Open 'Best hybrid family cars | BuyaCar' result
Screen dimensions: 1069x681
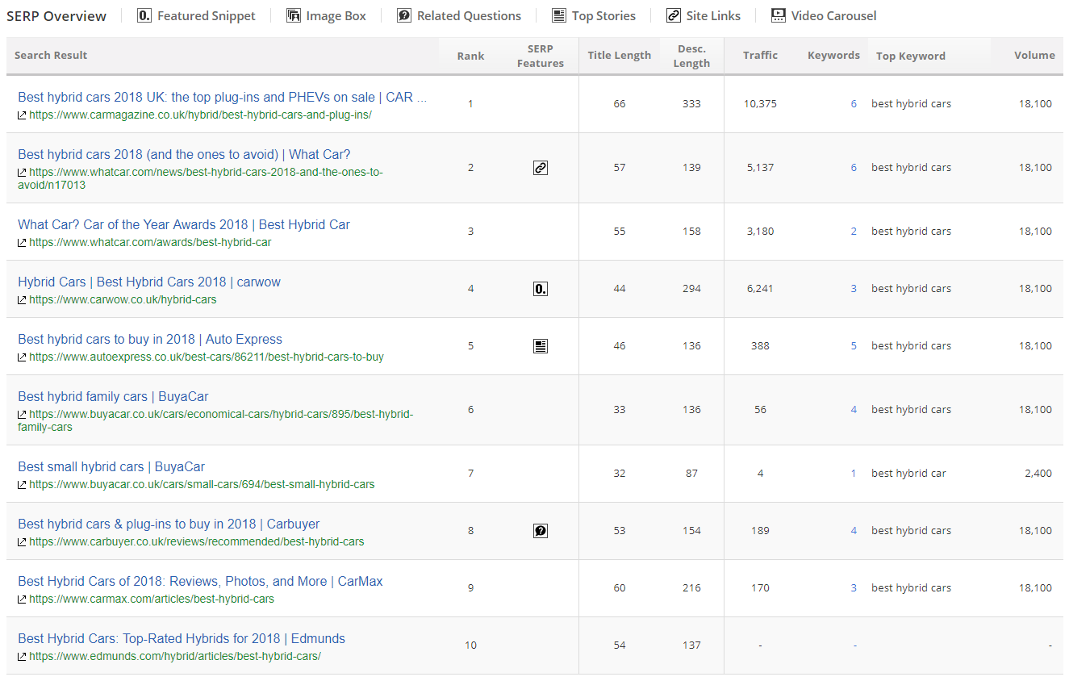click(113, 396)
